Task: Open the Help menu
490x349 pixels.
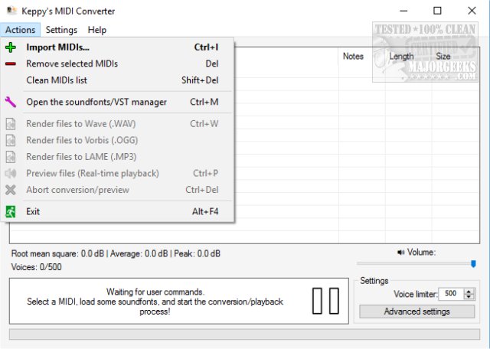Action: click(97, 30)
